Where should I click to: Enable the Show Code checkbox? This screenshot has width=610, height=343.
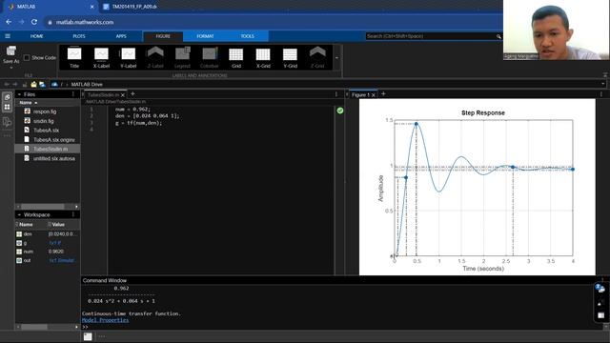[x=27, y=57]
